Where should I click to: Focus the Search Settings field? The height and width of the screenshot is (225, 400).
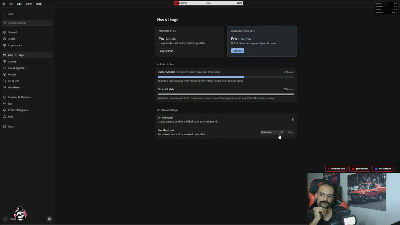point(27,23)
